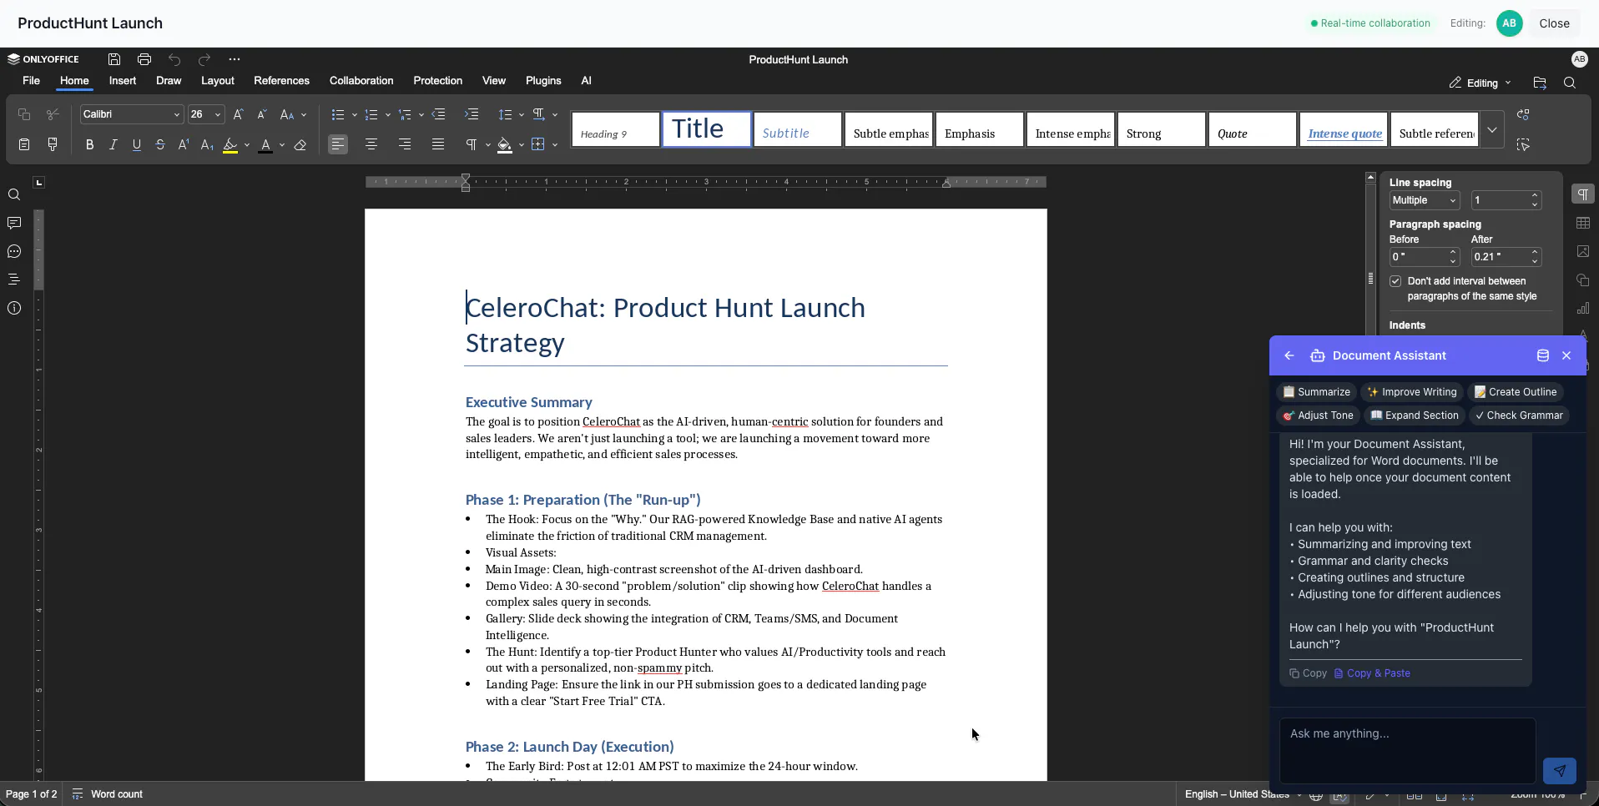
Task: Switch to the References tab
Action: click(281, 81)
